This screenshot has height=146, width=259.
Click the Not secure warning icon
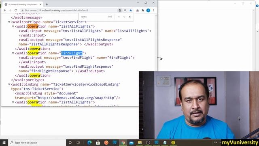pyautogui.click(x=23, y=10)
